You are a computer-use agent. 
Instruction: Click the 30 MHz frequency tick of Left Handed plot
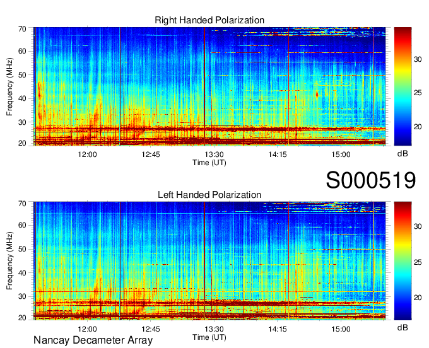[22, 296]
